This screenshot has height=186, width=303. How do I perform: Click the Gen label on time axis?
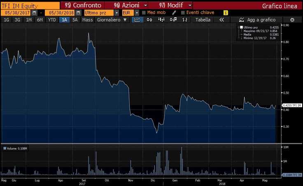175,180
